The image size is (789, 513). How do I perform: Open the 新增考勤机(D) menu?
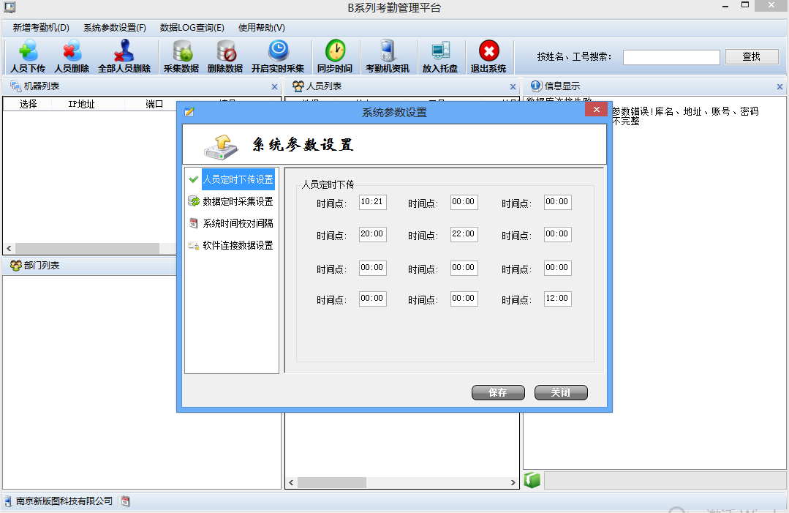pos(41,28)
